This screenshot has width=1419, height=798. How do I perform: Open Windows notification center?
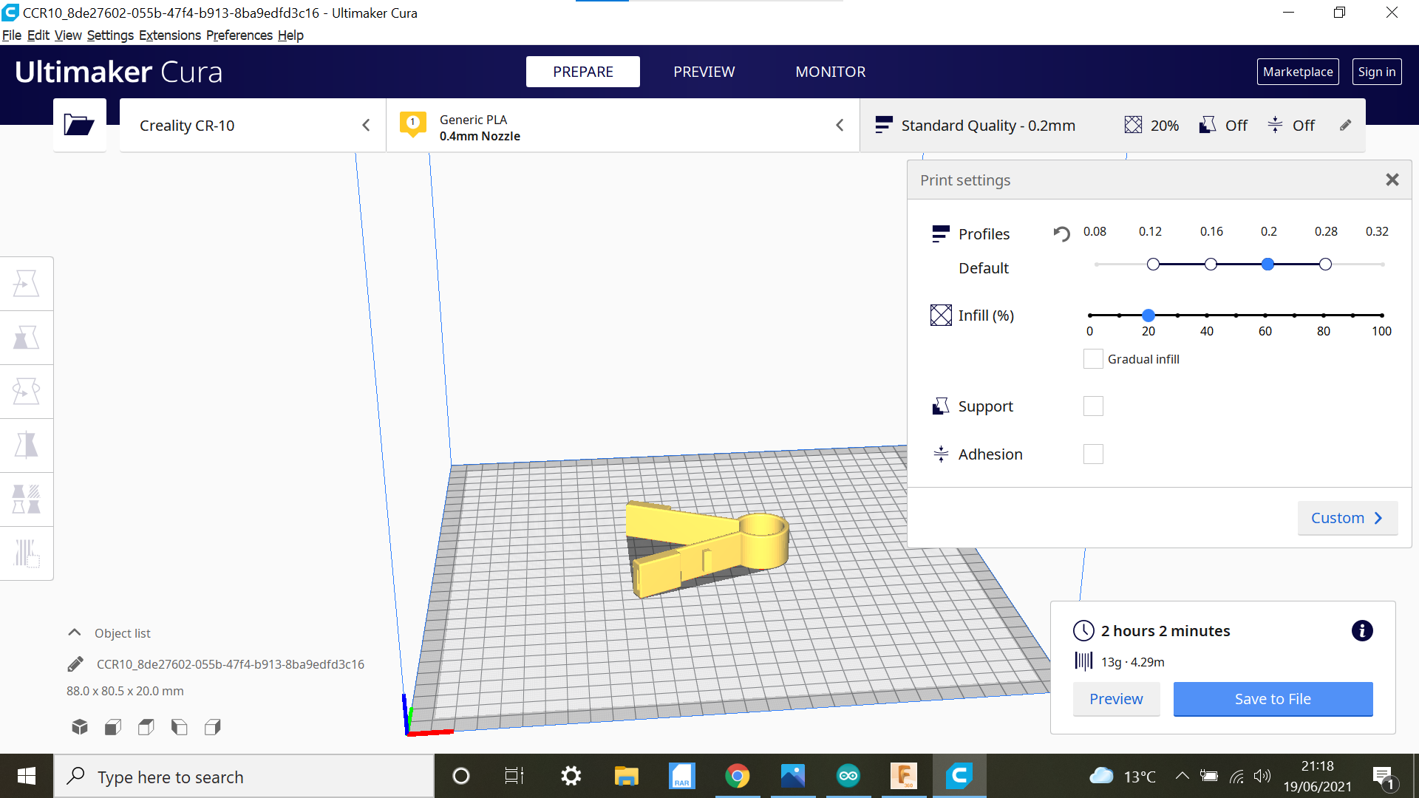(x=1383, y=776)
